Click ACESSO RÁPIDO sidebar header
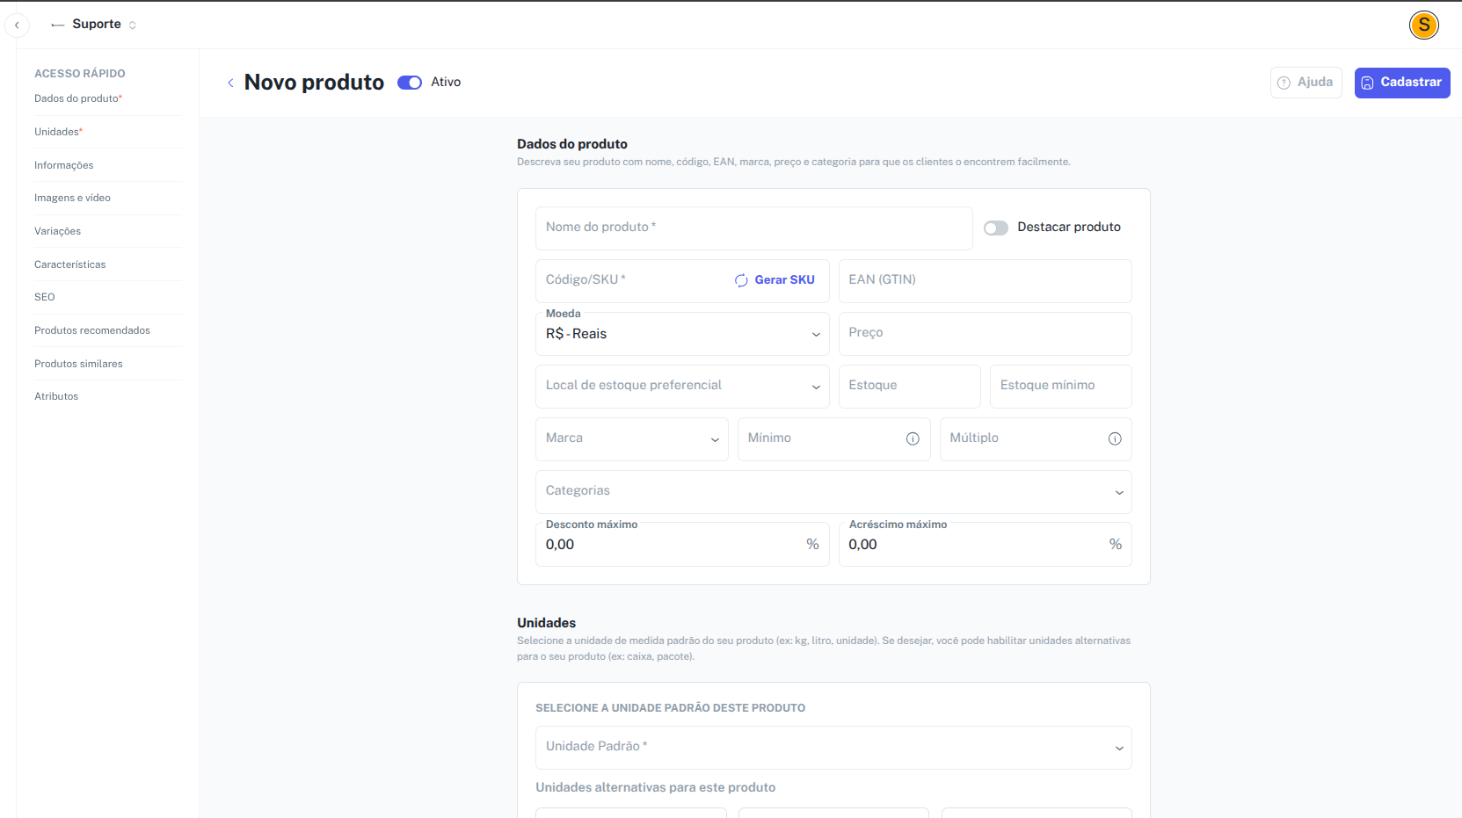Image resolution: width=1462 pixels, height=818 pixels. pos(80,74)
